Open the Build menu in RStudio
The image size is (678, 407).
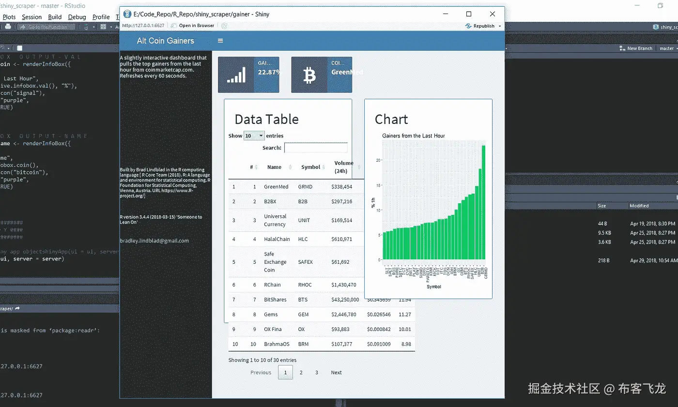click(55, 17)
